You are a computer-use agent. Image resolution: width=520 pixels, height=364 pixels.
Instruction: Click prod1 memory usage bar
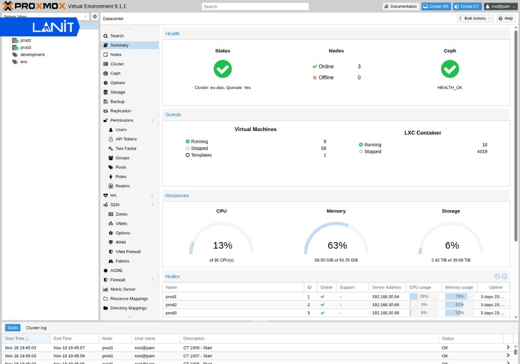click(x=459, y=296)
